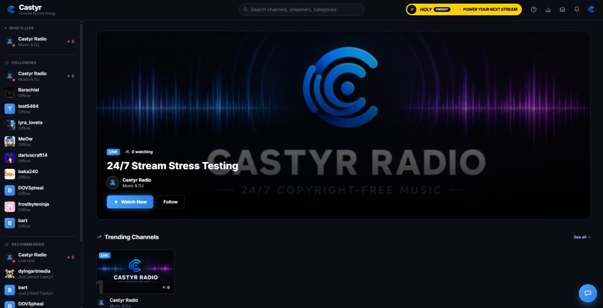Click the Holy Energy round logo

point(412,9)
